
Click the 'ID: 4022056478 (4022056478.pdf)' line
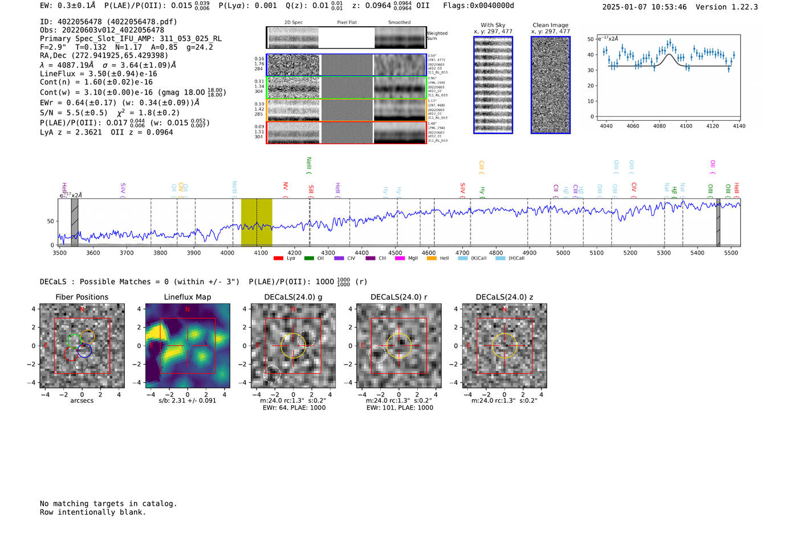(108, 22)
